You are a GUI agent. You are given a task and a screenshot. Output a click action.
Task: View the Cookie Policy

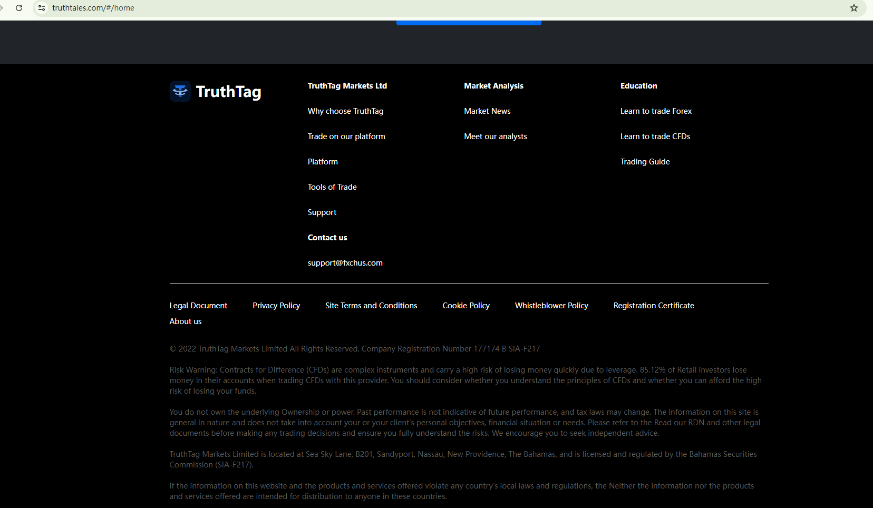tap(466, 306)
